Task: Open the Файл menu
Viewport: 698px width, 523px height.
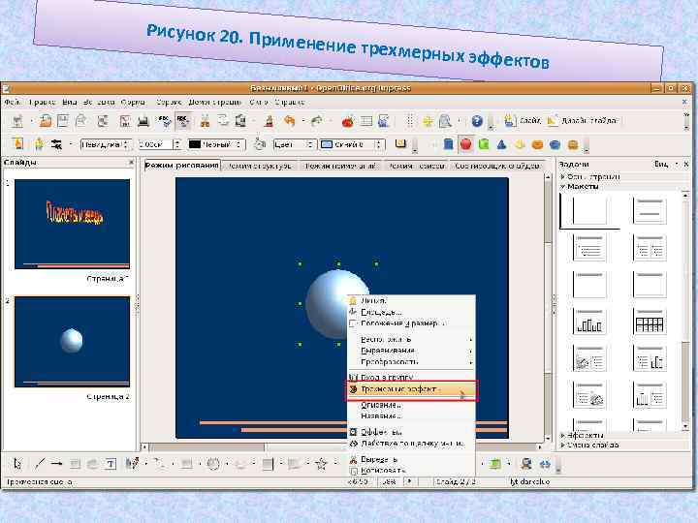Action: pyautogui.click(x=13, y=103)
